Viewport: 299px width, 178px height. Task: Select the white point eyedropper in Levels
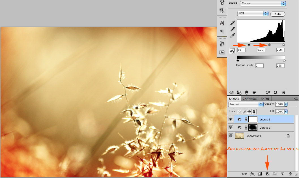[x=233, y=35]
